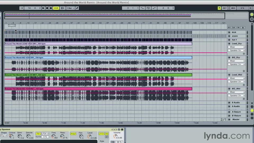Fold the BG_Dry track
The image size is (254, 143).
click(229, 57)
